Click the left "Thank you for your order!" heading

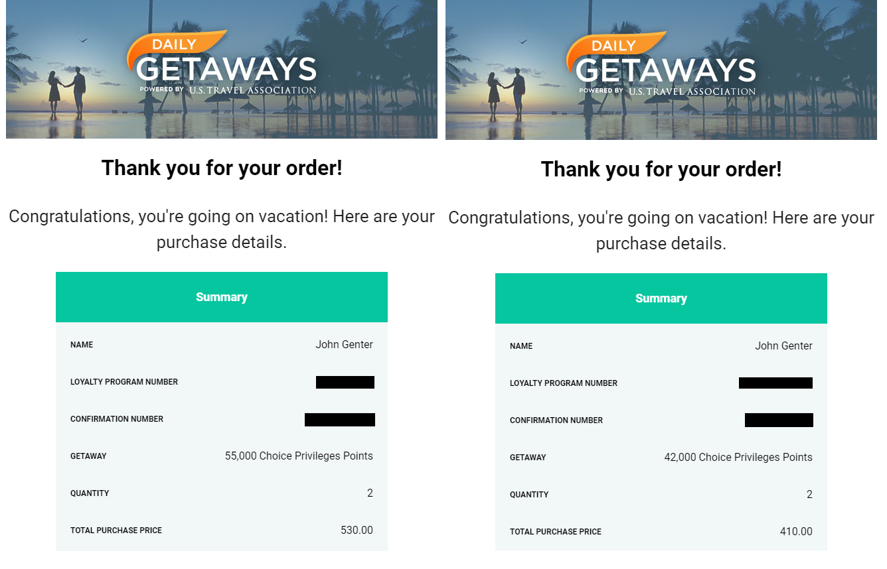pyautogui.click(x=222, y=168)
